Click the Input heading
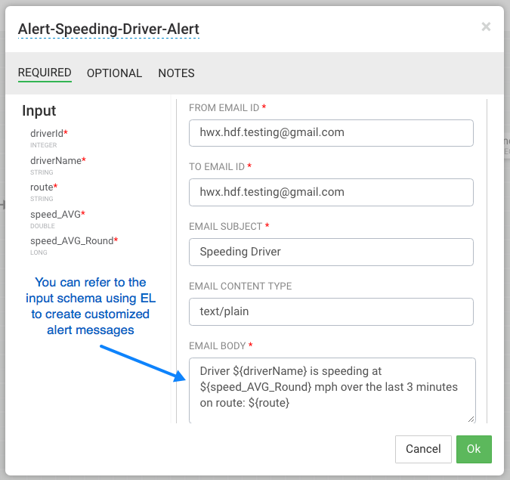Image resolution: width=510 pixels, height=480 pixels. 39,110
